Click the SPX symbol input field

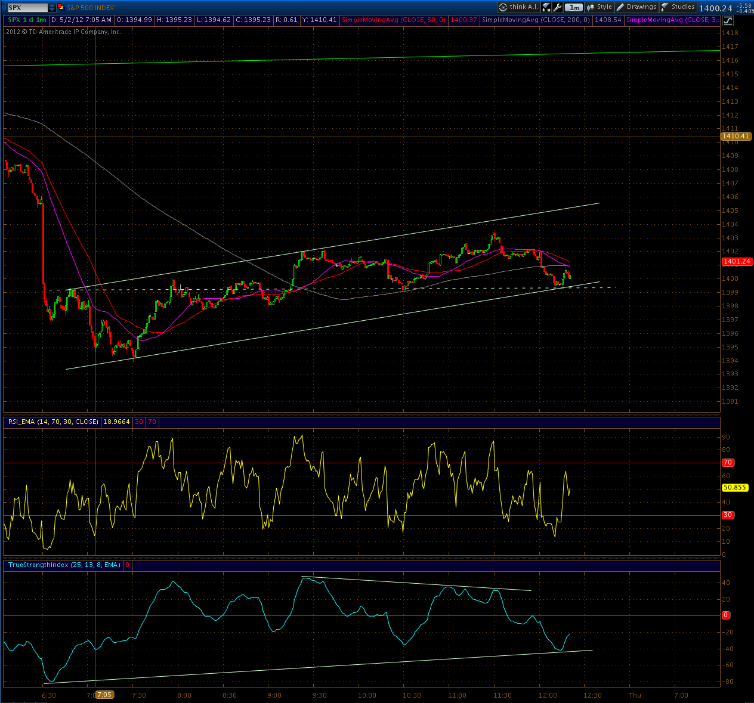pos(27,8)
